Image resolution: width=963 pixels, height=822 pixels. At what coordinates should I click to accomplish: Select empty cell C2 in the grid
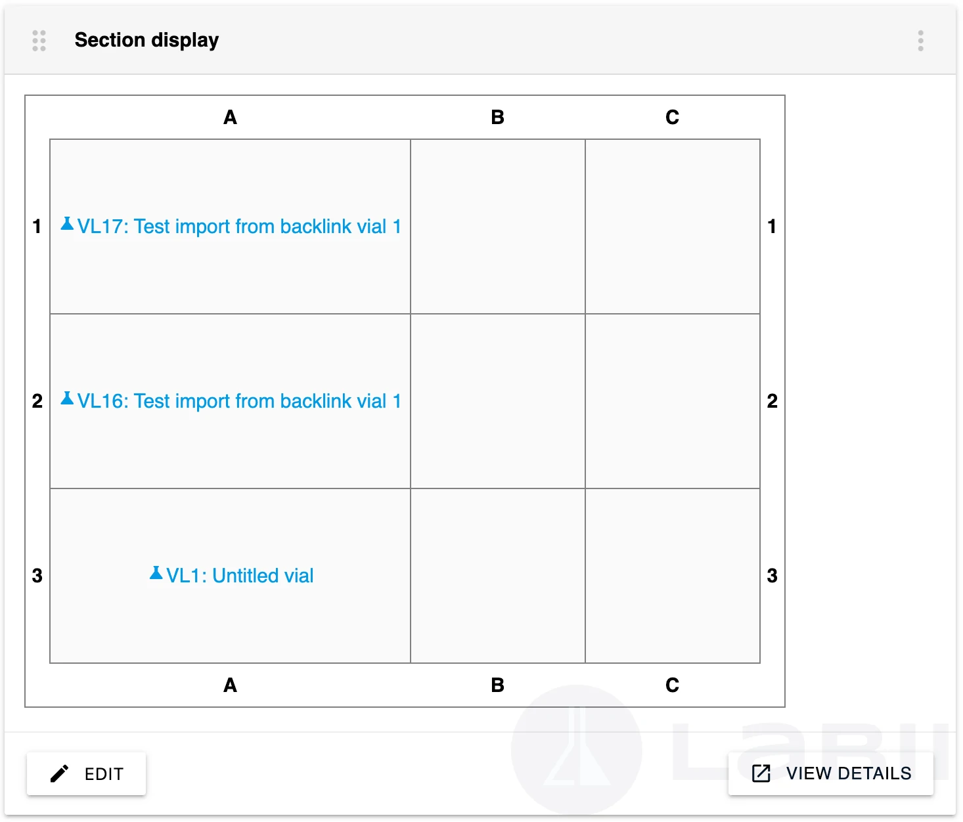[673, 401]
